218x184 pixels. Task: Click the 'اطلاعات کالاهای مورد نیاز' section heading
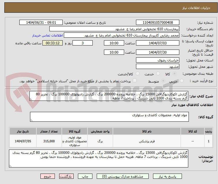[x=192, y=105]
